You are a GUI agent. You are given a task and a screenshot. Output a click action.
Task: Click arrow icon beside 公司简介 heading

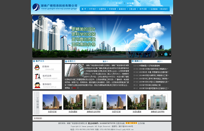(66, 61)
